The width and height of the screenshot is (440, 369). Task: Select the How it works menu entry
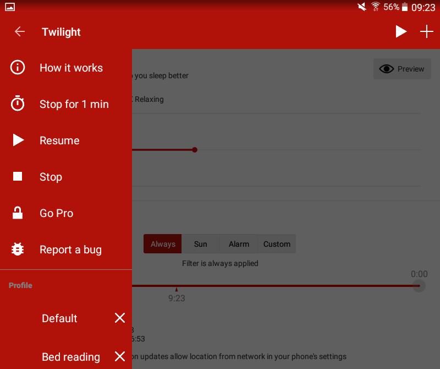click(66, 68)
